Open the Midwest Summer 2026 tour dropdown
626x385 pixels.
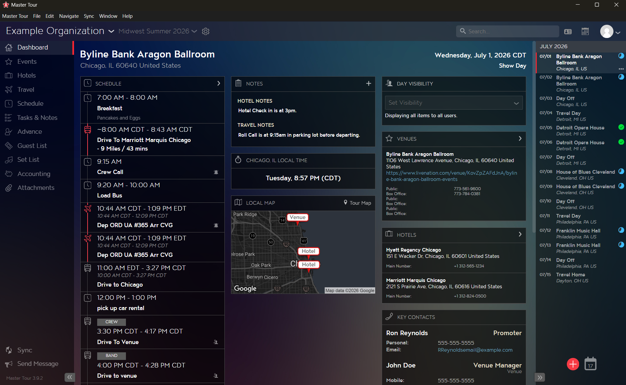pyautogui.click(x=194, y=31)
